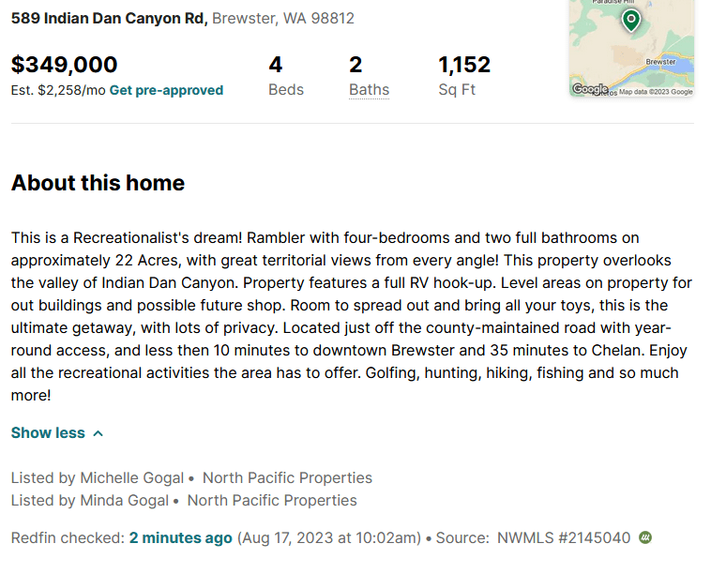This screenshot has height=574, width=711.
Task: Click the chevron arrow beside Show less
Action: click(x=98, y=433)
